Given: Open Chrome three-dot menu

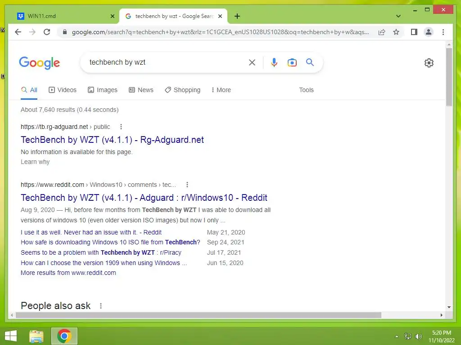Looking at the screenshot, I should point(443,32).
